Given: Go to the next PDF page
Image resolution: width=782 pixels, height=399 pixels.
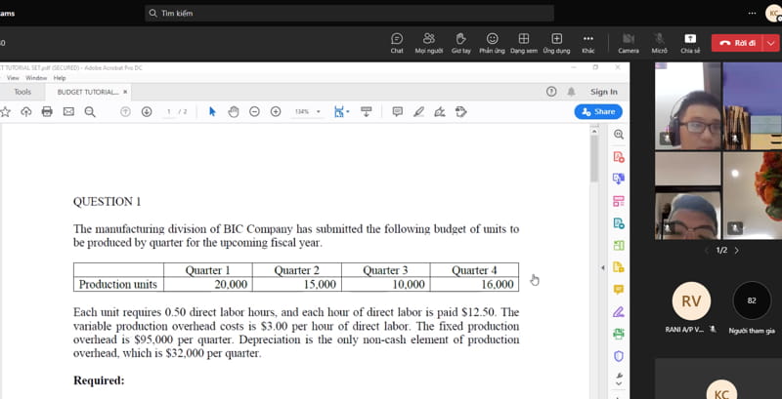Looking at the screenshot, I should coord(147,111).
